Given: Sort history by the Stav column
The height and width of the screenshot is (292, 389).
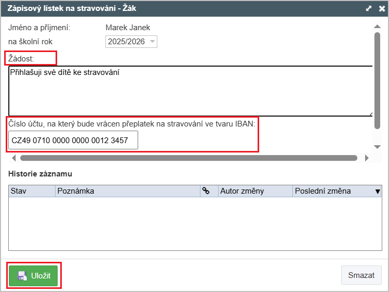Looking at the screenshot, I should (32, 191).
